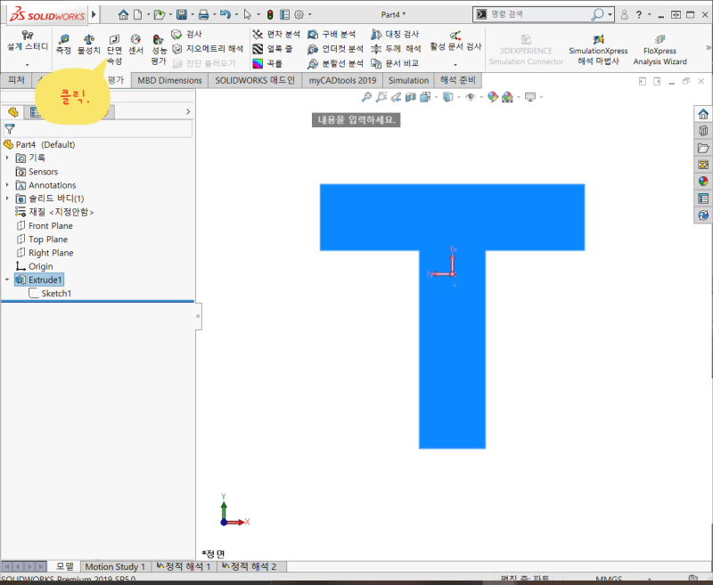Launch 성능 평가 (Performance Evaluation)

[159, 49]
